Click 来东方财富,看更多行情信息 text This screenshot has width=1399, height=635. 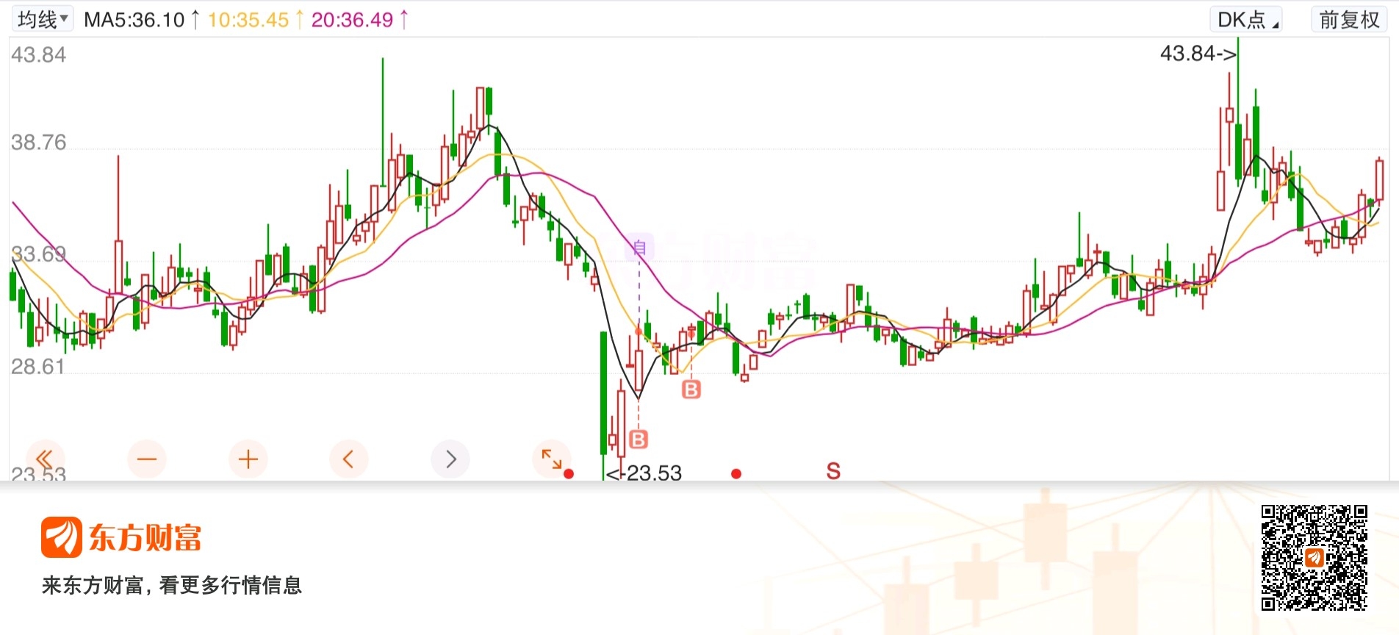point(172,585)
